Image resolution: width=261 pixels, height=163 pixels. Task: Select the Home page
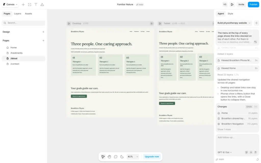click(23, 48)
